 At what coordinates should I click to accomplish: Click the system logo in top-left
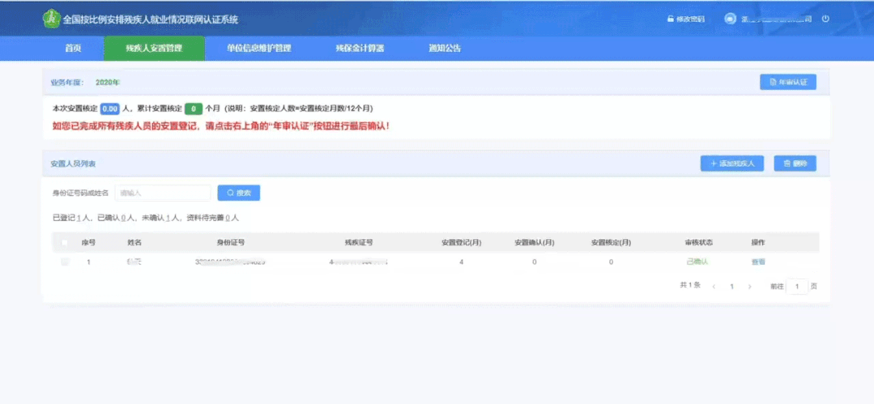point(51,19)
